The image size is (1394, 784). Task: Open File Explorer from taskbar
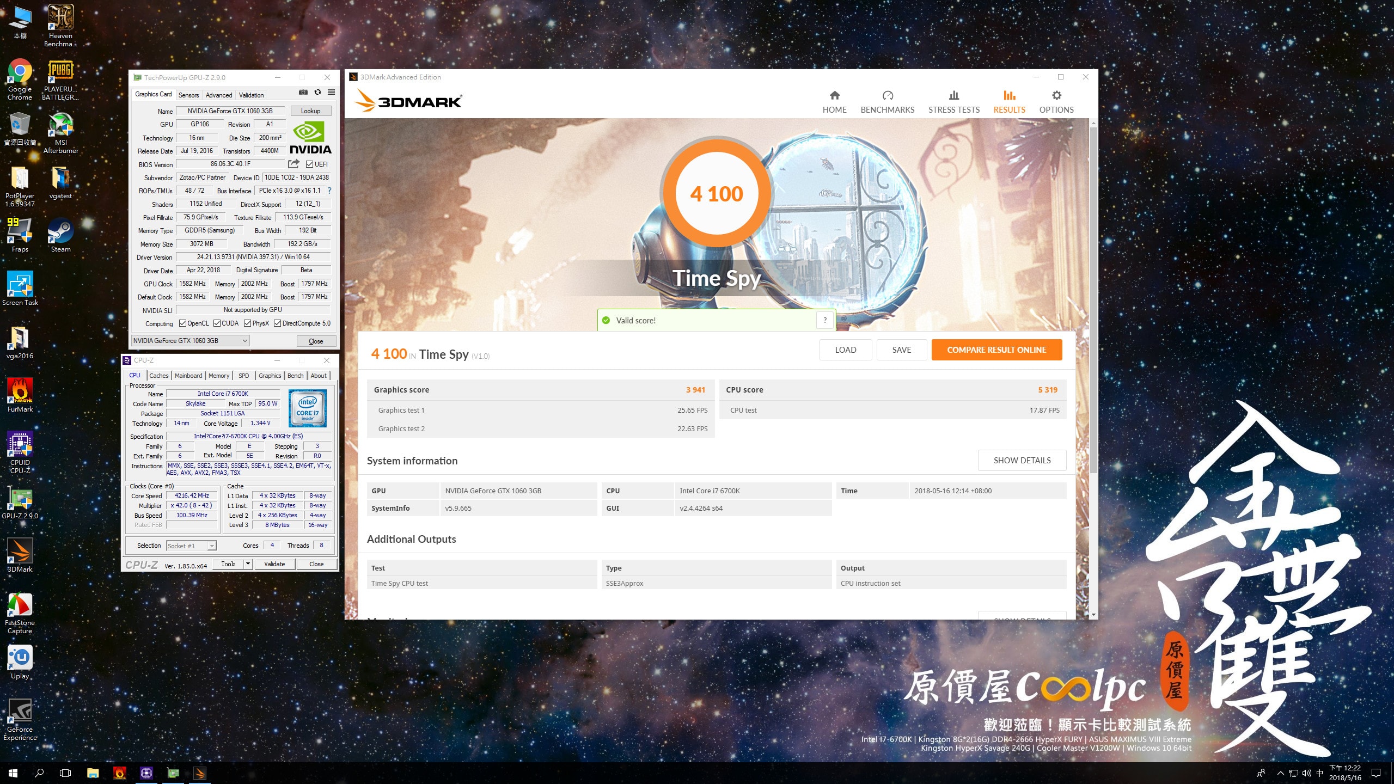tap(93, 773)
